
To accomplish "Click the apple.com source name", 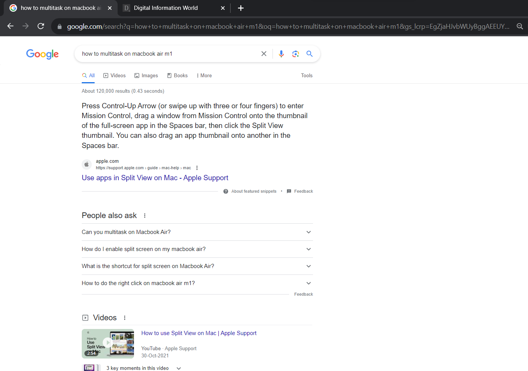I will [x=107, y=161].
